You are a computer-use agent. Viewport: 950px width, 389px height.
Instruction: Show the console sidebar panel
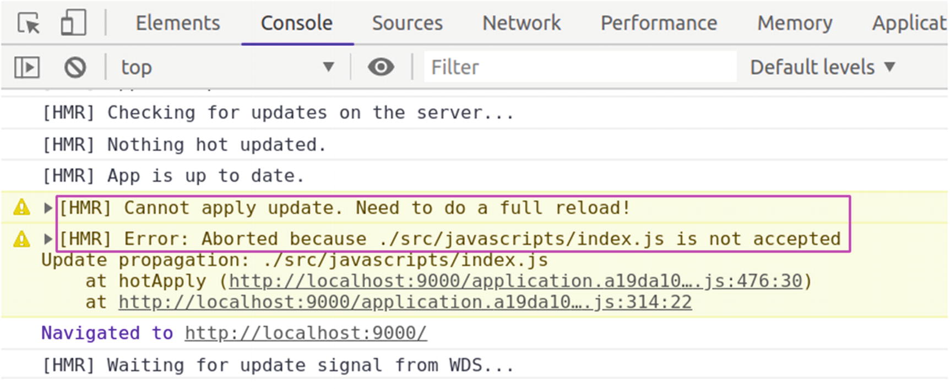pos(27,68)
